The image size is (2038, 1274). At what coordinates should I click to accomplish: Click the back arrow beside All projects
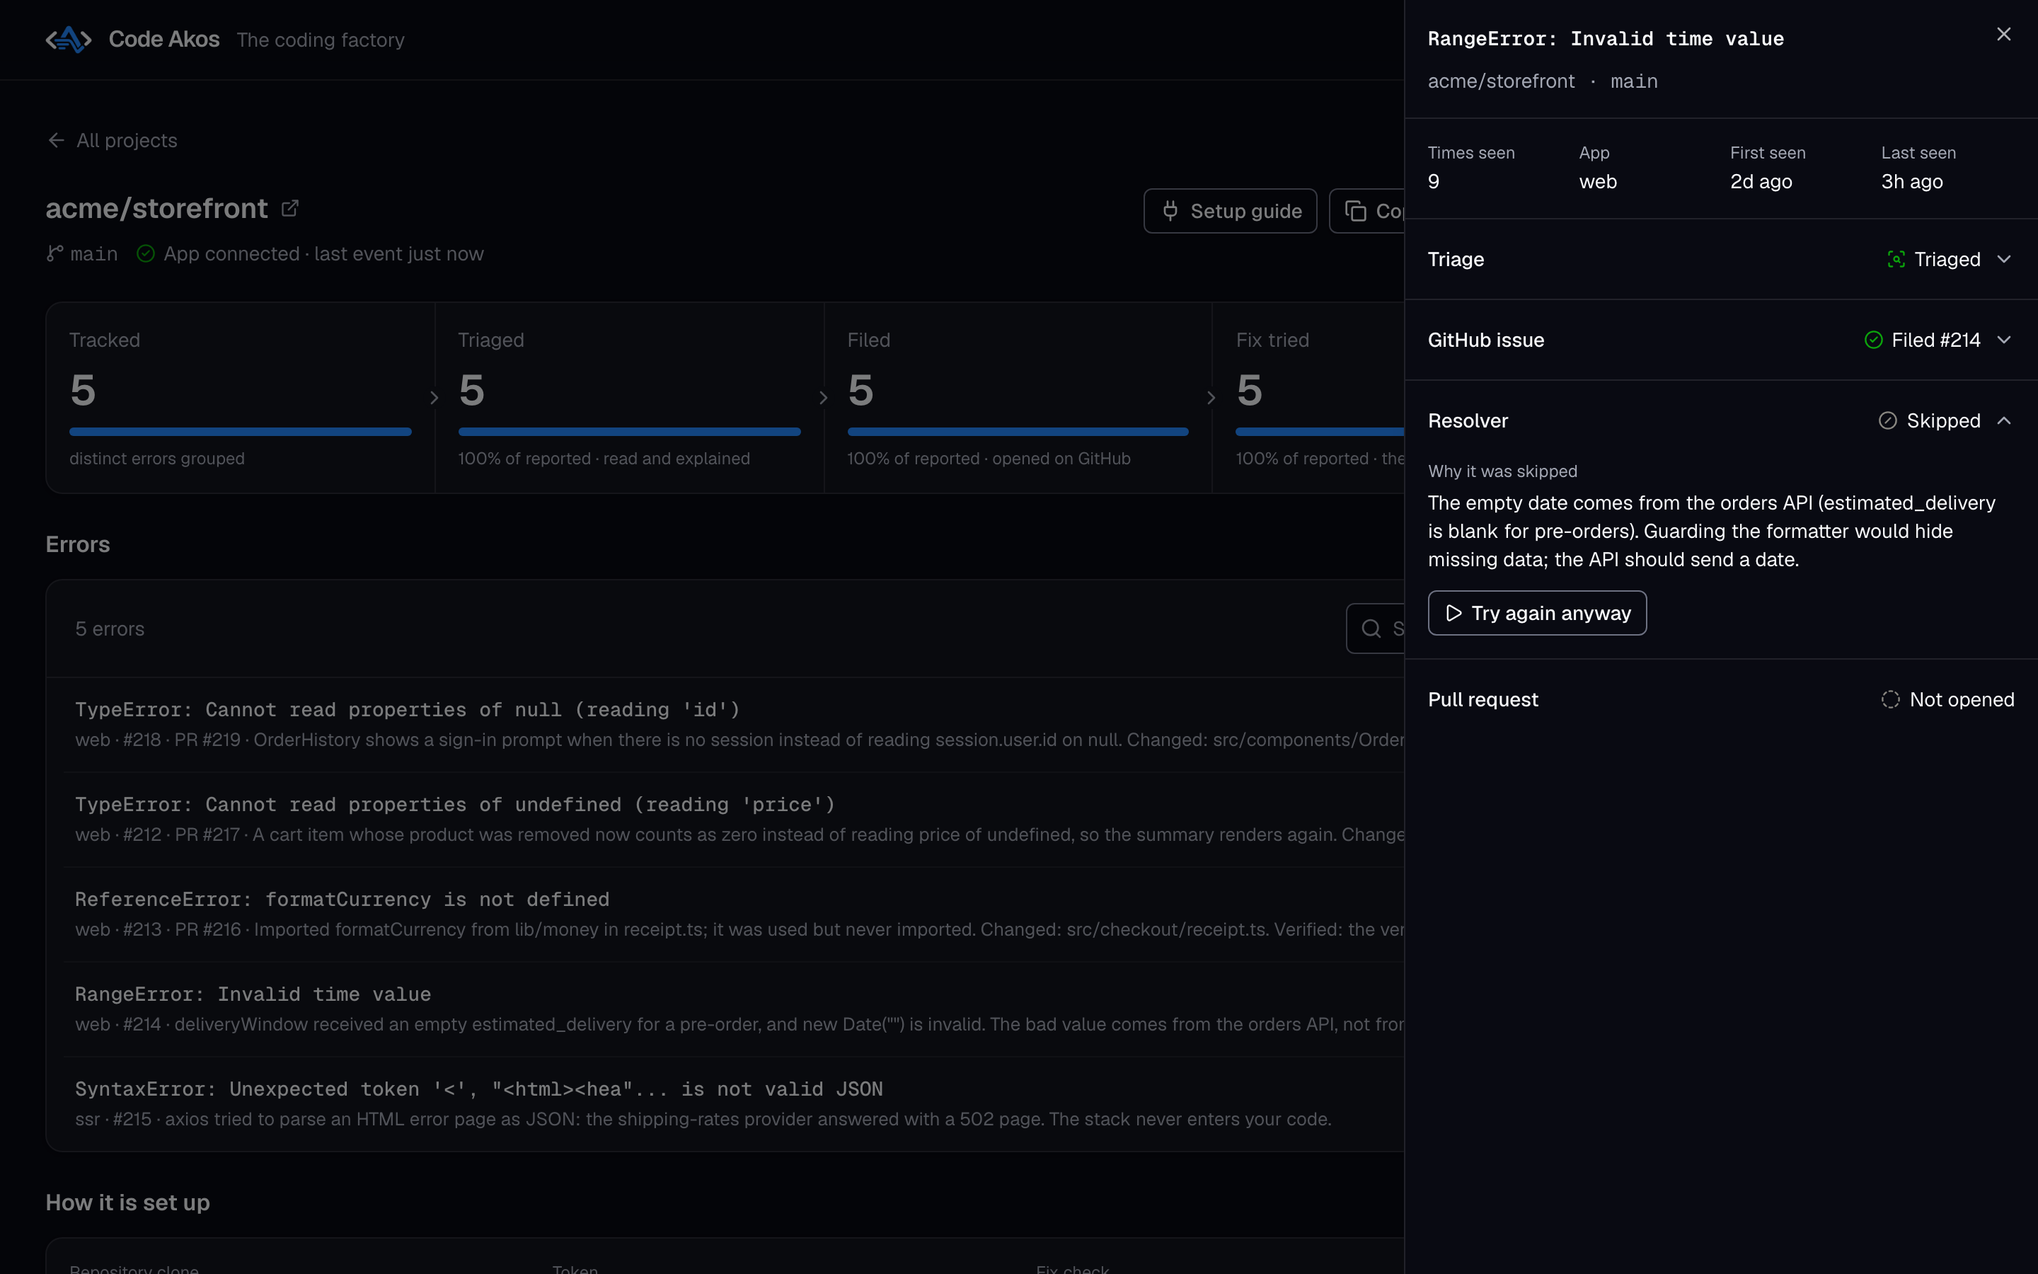click(x=57, y=141)
